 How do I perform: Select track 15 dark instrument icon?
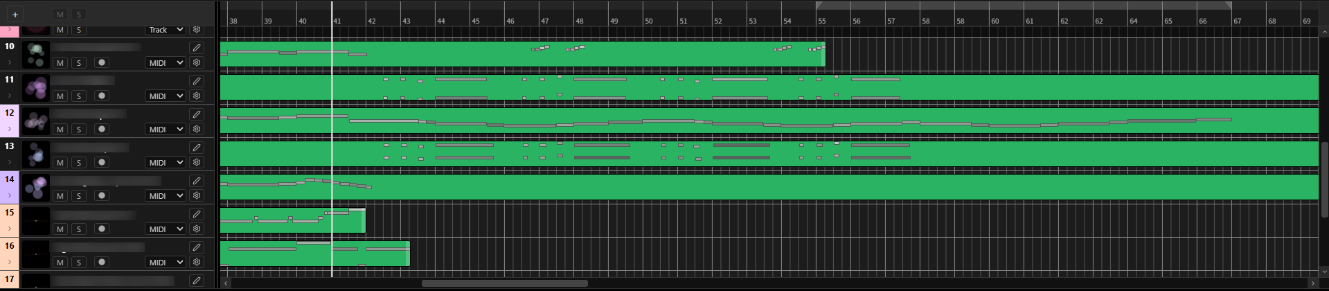pyautogui.click(x=35, y=221)
